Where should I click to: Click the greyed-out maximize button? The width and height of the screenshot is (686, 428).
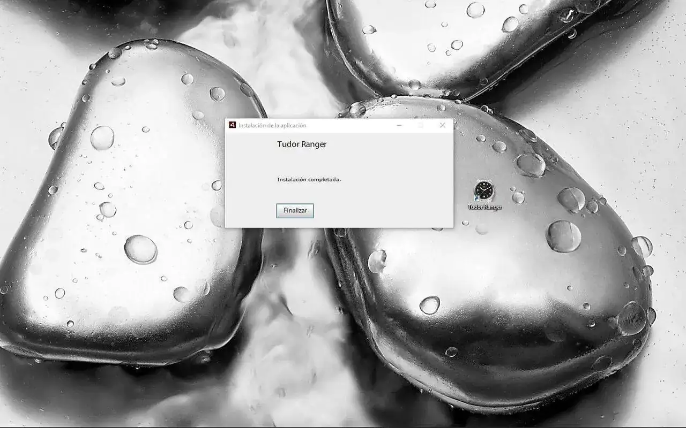pyautogui.click(x=421, y=125)
